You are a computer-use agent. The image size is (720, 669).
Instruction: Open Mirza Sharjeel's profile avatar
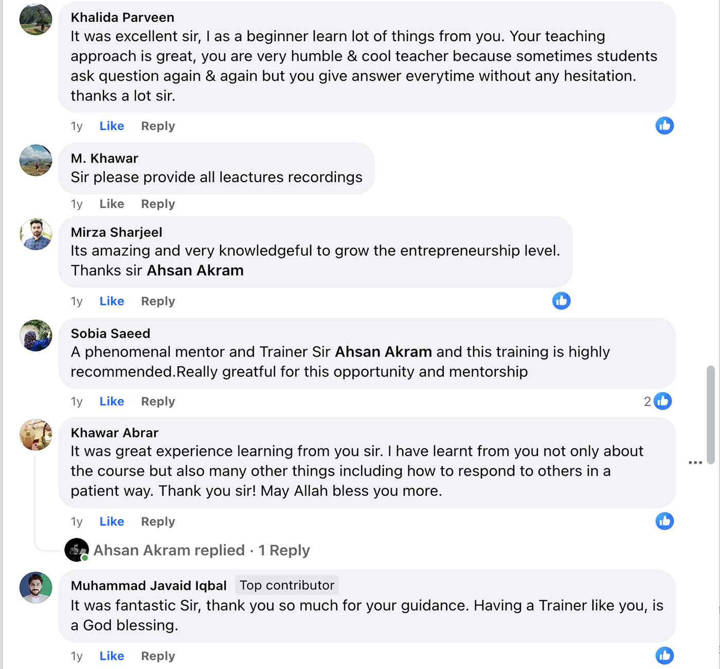35,234
